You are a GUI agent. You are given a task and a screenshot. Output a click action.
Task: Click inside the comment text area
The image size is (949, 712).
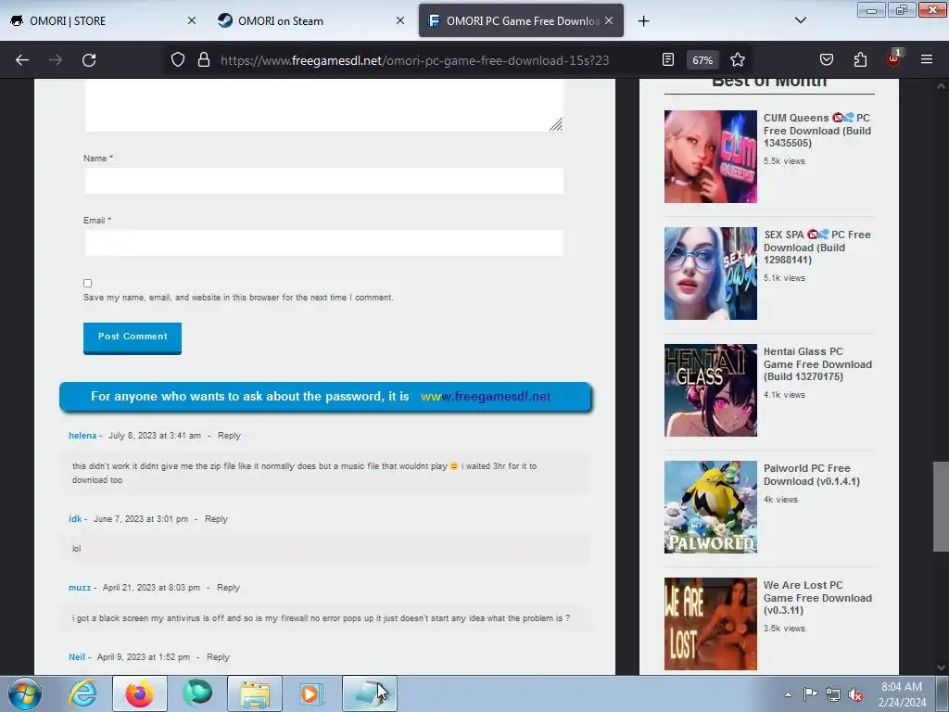pyautogui.click(x=323, y=104)
